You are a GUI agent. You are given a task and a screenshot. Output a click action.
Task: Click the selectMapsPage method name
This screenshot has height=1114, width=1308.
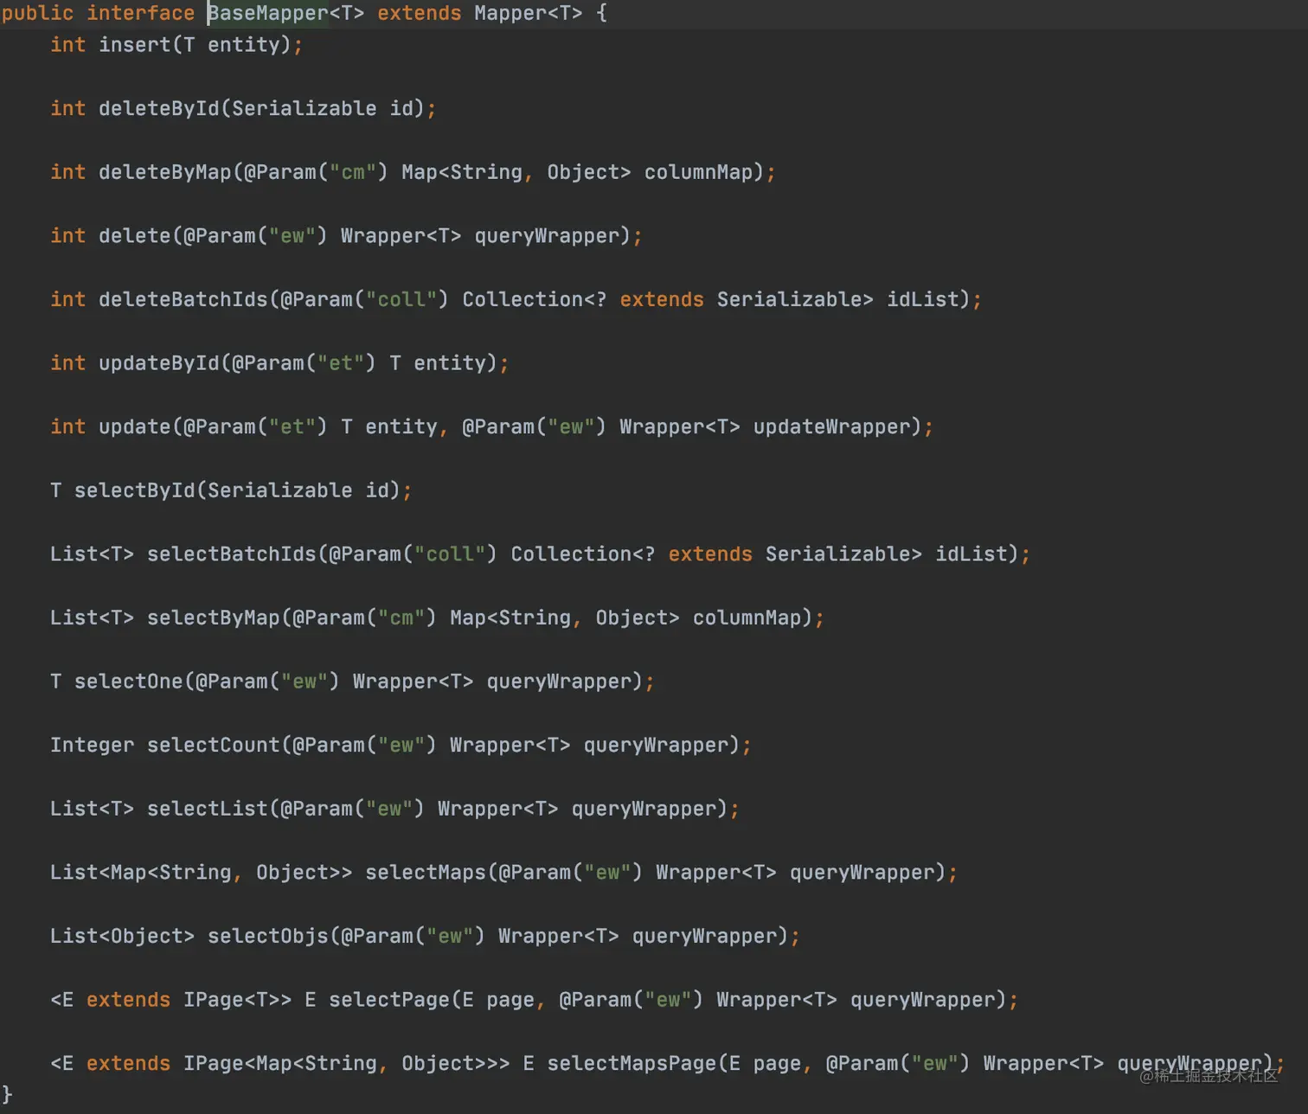click(632, 1063)
